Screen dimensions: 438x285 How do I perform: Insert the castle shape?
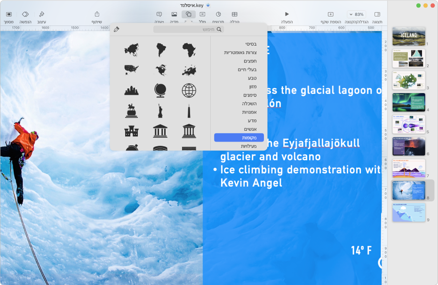tap(131, 131)
